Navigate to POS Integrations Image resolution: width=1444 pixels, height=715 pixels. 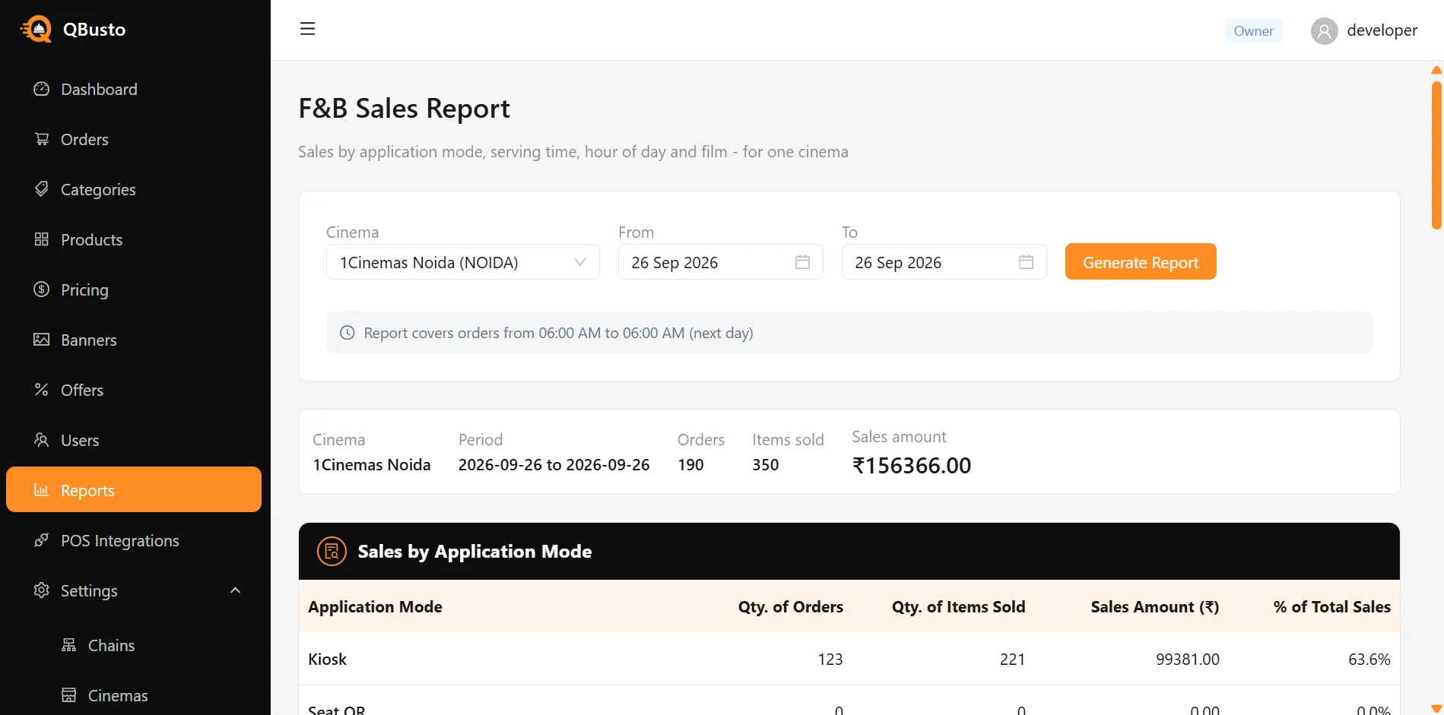[134, 540]
